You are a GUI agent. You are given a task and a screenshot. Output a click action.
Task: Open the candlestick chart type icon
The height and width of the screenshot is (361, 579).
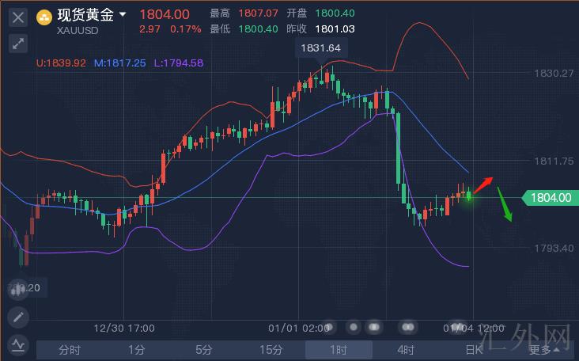(x=17, y=289)
